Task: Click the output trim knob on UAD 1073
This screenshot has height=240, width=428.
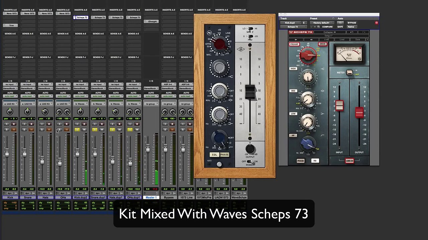Action: 250,149
